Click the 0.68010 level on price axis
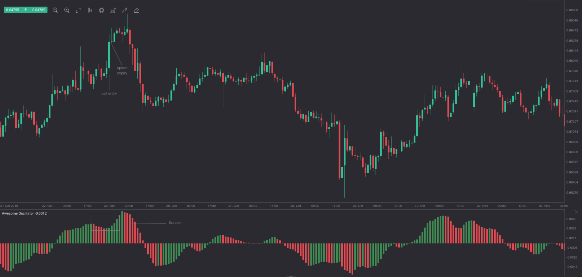582x277 pixels. click(x=572, y=61)
